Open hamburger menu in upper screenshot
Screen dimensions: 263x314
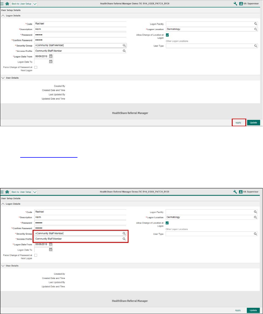pyautogui.click(x=2, y=4)
